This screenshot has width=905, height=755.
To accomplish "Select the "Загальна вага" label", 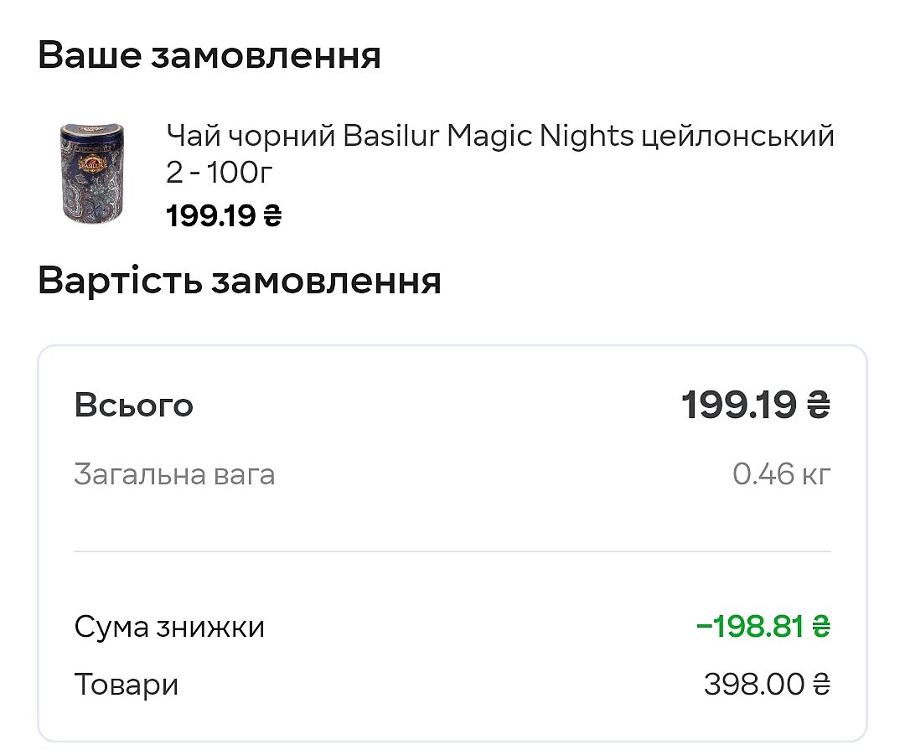I will [174, 475].
